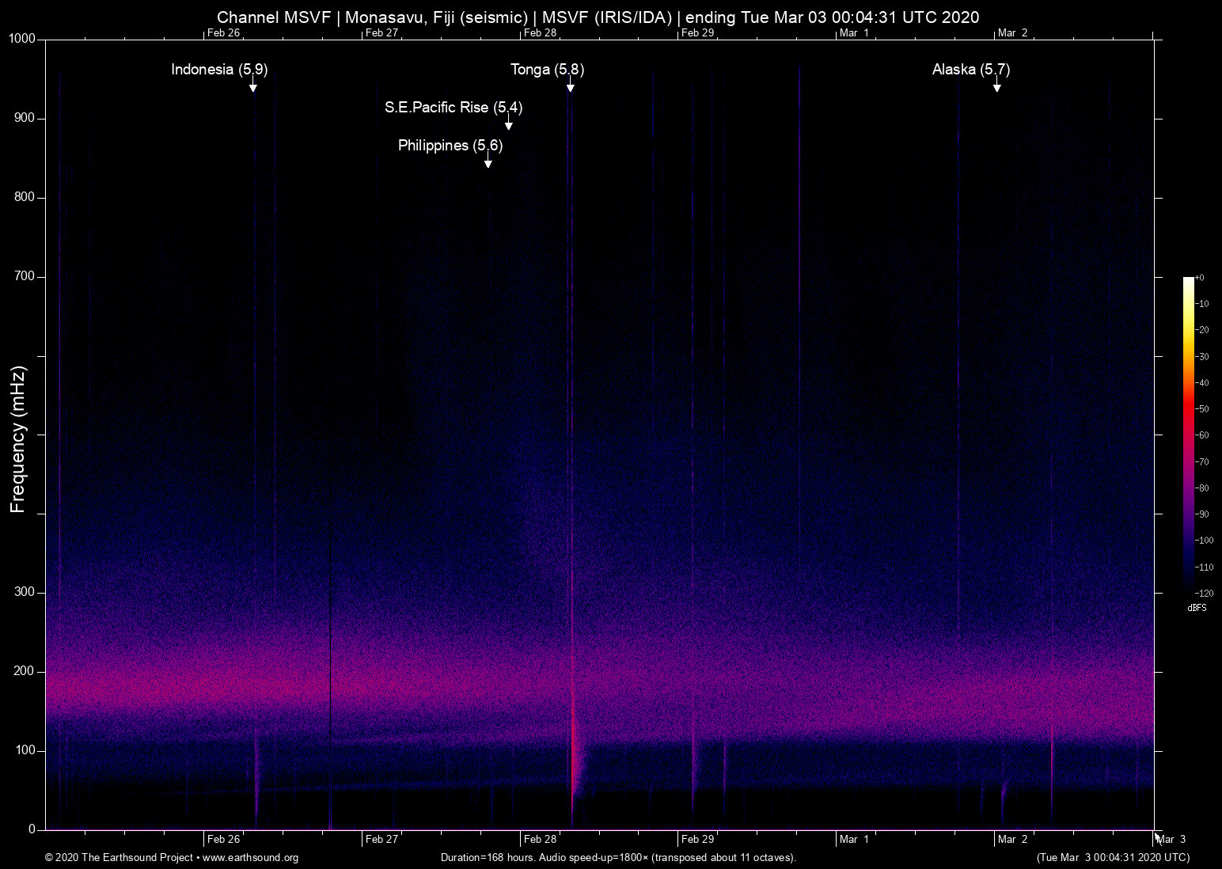This screenshot has width=1222, height=869.
Task: Click the Indonesia (5.9) earthquake label
Action: 219,70
